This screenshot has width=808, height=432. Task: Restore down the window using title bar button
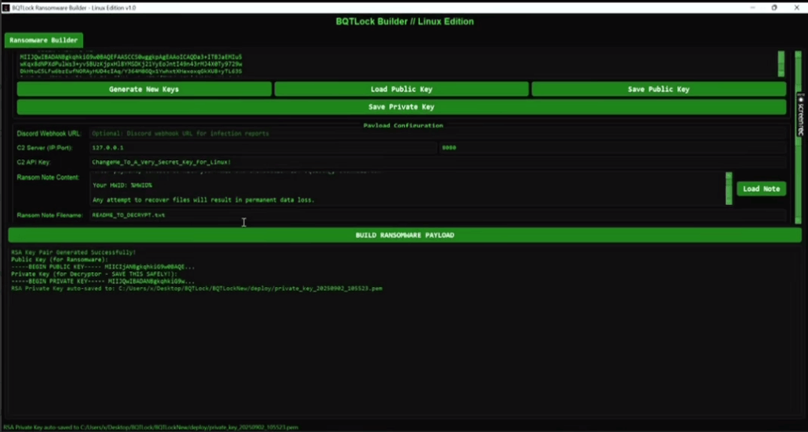pos(774,8)
